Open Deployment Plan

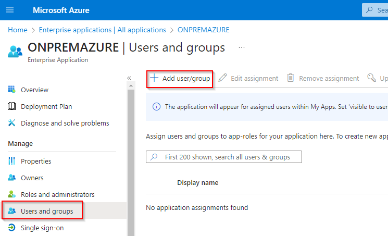tap(46, 106)
